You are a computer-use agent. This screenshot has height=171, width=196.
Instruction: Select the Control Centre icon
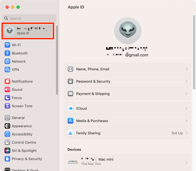pos(7,143)
